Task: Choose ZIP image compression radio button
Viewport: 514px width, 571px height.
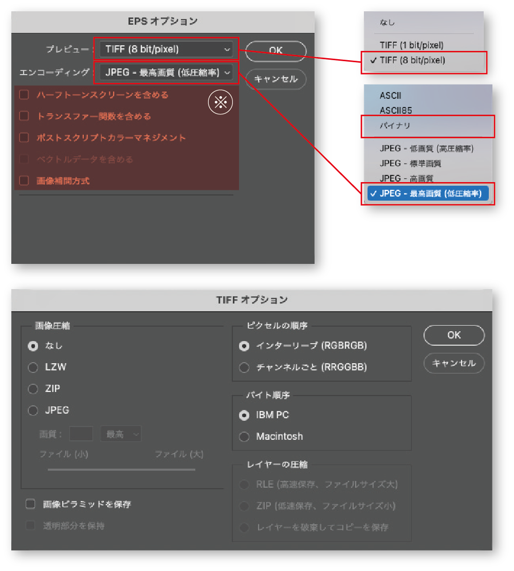Action: click(x=33, y=389)
